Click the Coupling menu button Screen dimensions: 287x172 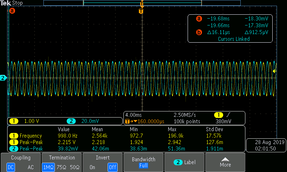click(x=21, y=162)
